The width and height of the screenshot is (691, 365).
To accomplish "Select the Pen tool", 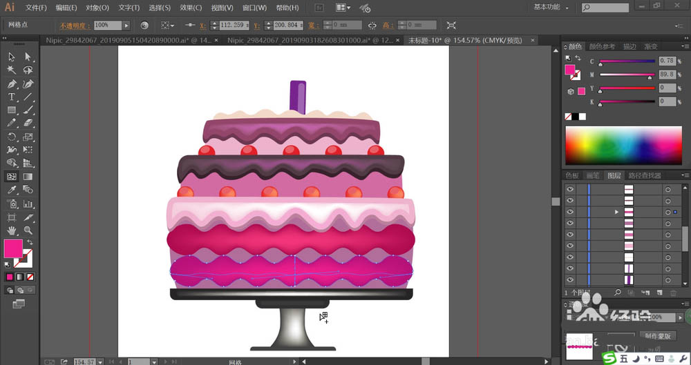I will coord(12,83).
